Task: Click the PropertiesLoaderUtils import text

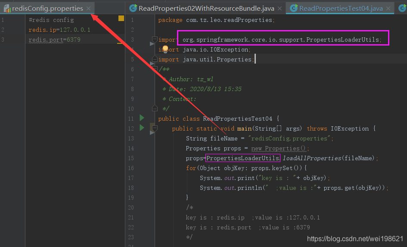Action: coord(282,40)
